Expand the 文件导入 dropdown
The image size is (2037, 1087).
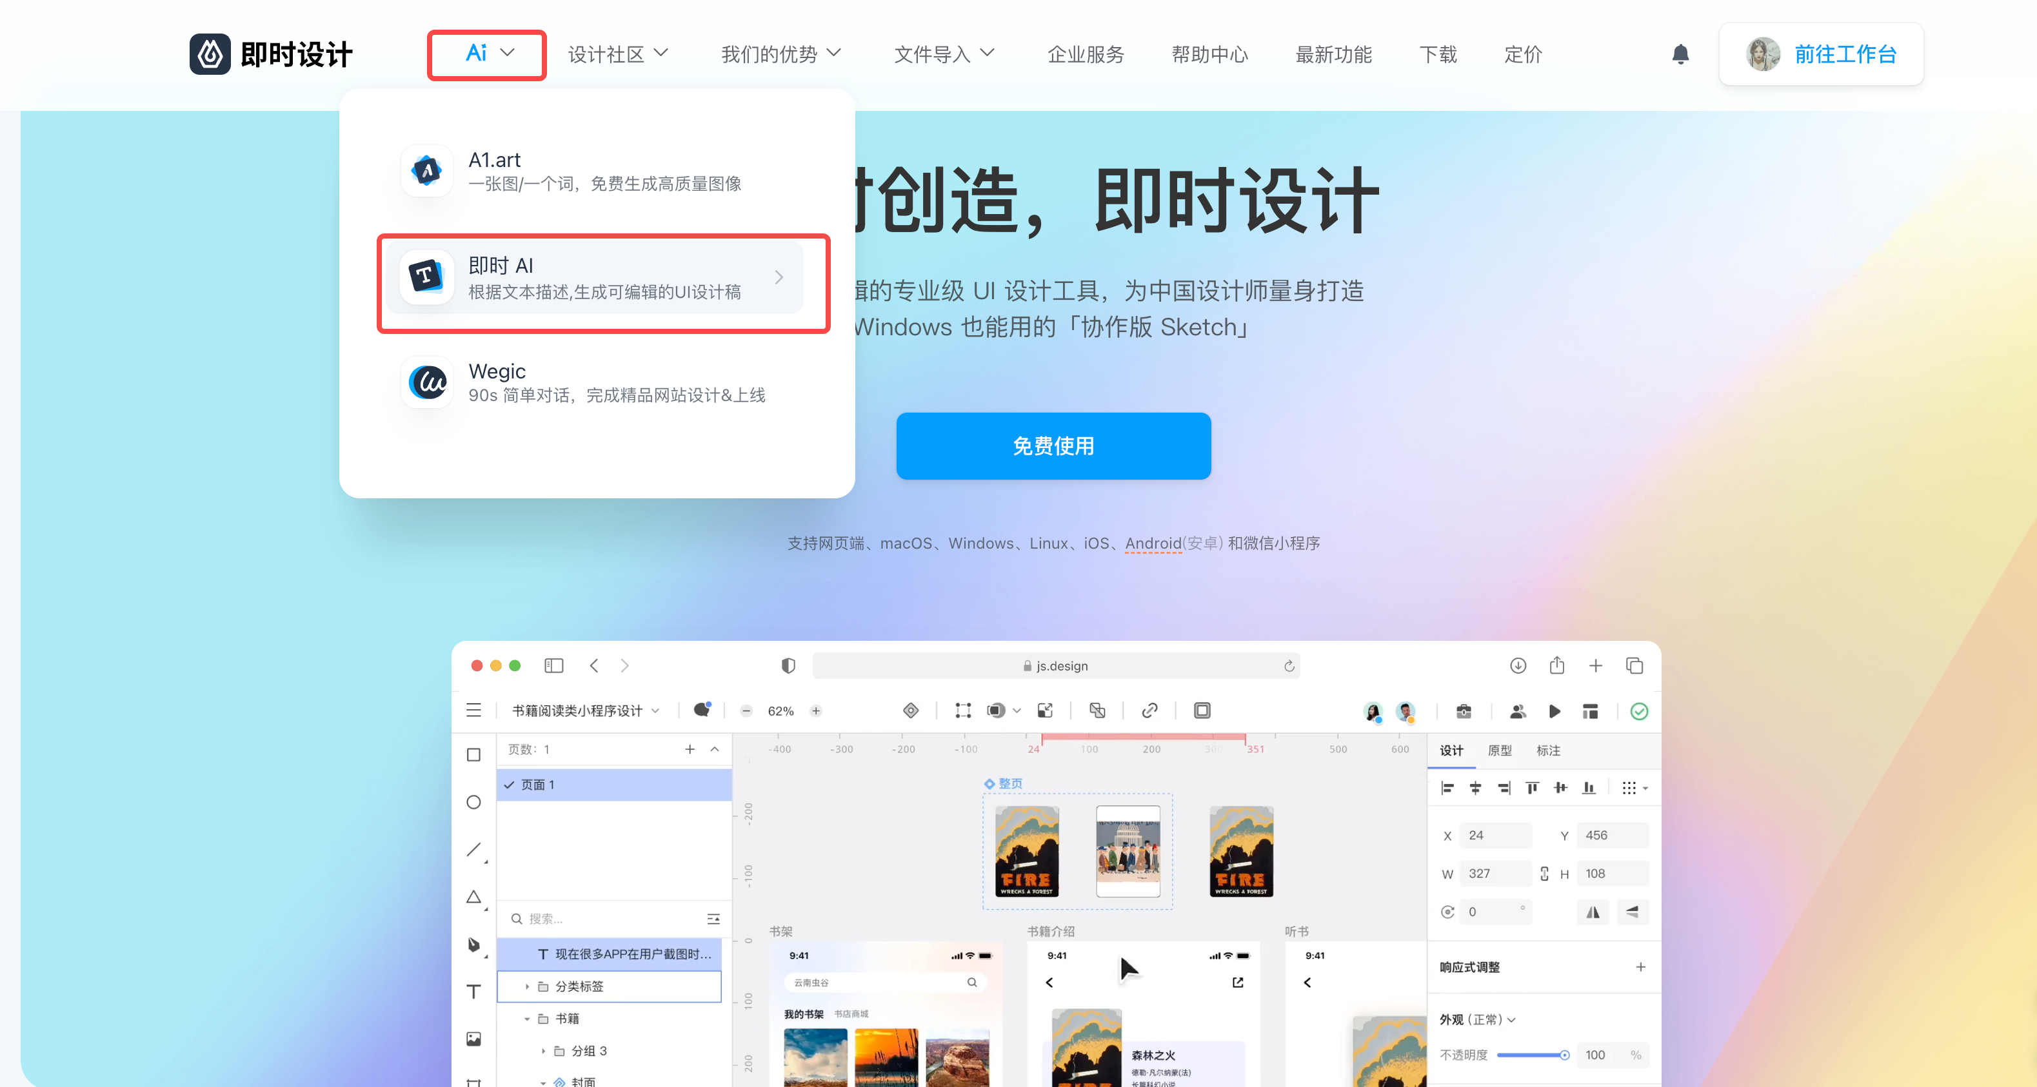pos(944,54)
